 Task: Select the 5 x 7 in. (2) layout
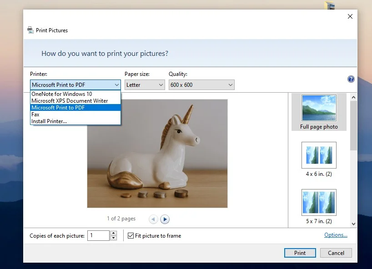coord(319,207)
